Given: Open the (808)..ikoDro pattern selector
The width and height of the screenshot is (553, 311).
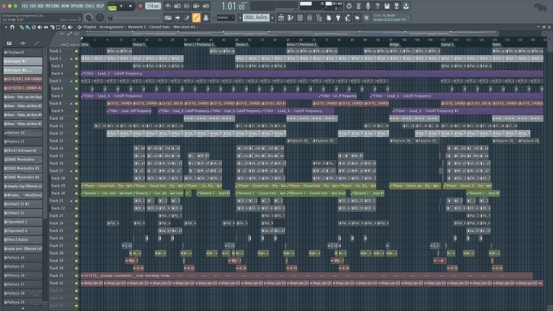Looking at the screenshot, I should 256,18.
